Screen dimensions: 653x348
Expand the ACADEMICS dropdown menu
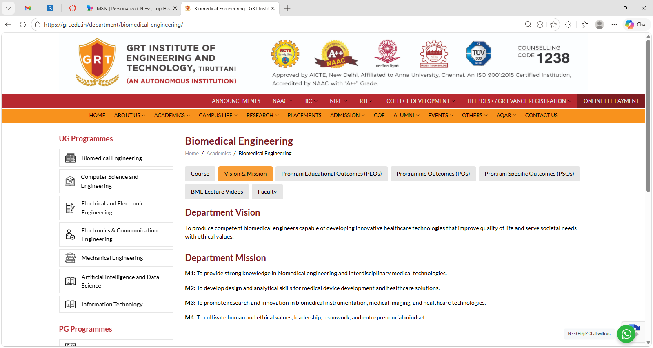pos(172,116)
